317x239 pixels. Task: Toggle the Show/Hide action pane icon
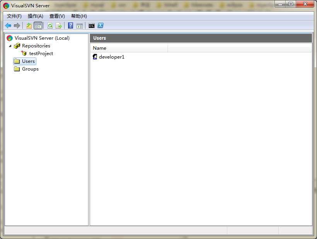[x=80, y=26]
